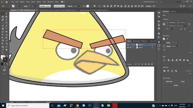Click the Recolor Artwork wheel icon in control bar
Screen dimensions: 193x108
tap(94, 6)
